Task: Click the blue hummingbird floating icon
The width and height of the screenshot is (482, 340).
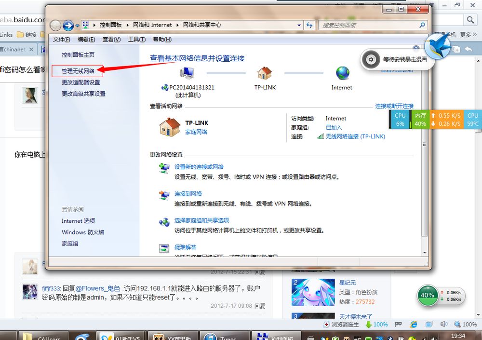Action: 438,47
